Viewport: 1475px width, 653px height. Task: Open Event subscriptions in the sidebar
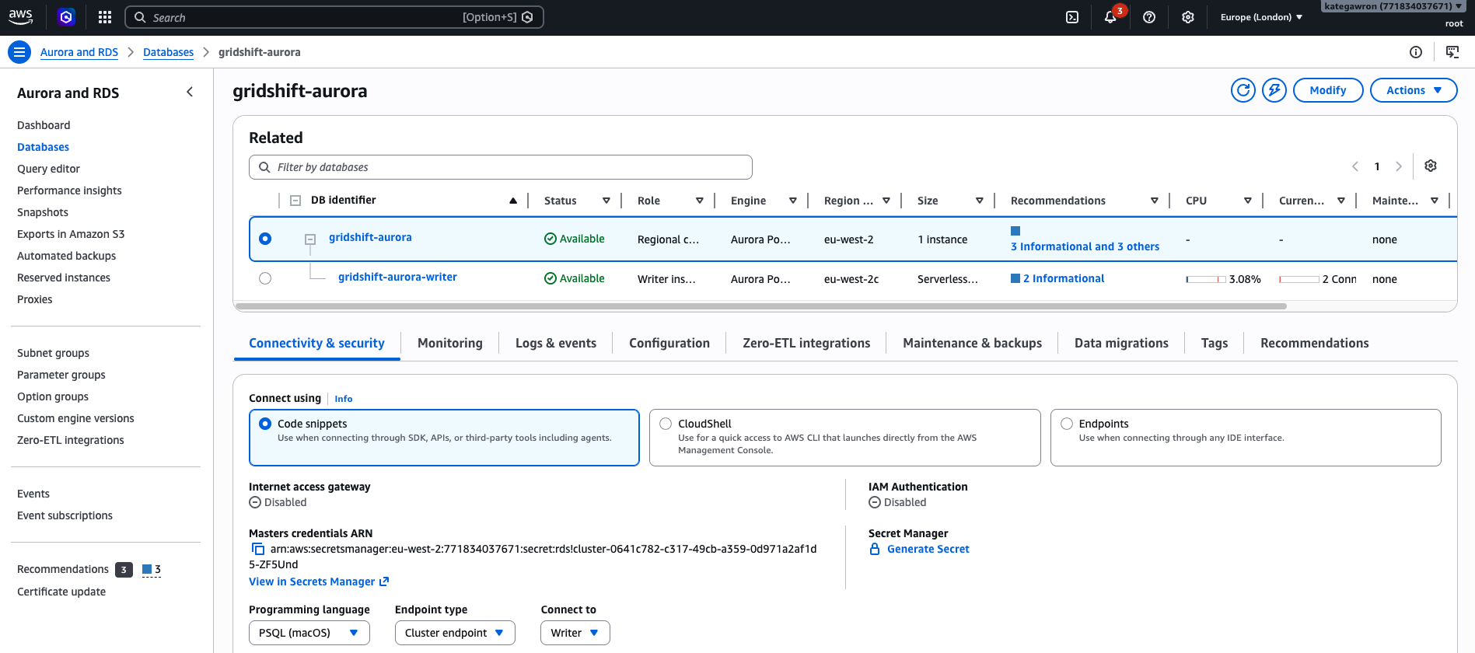click(x=65, y=515)
